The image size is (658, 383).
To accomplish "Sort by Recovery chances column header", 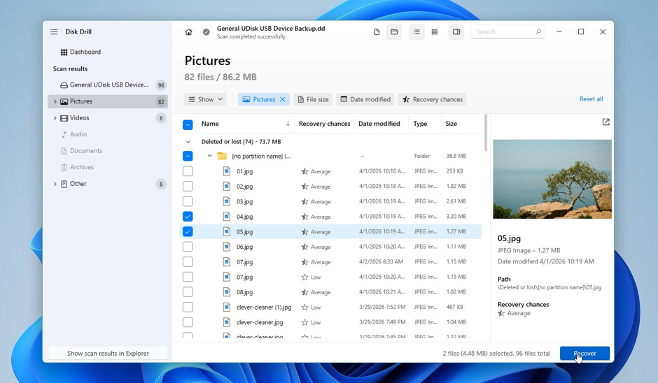I will coord(324,124).
